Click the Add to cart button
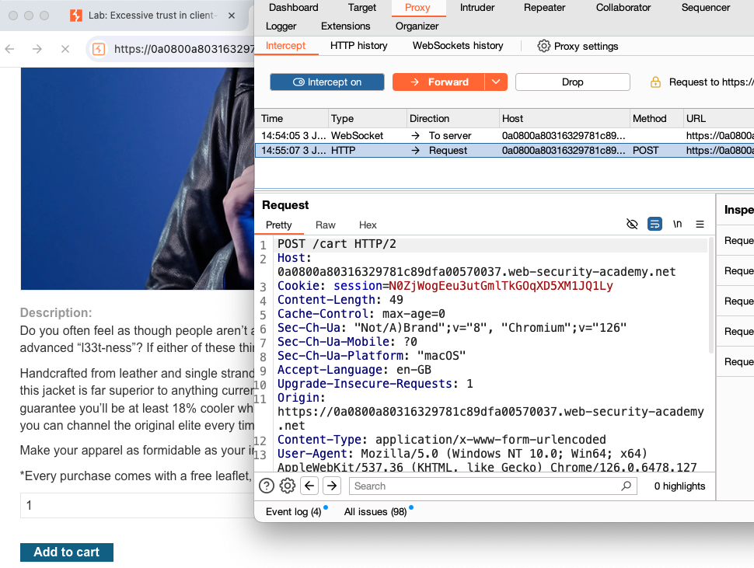This screenshot has height=568, width=754. [66, 552]
